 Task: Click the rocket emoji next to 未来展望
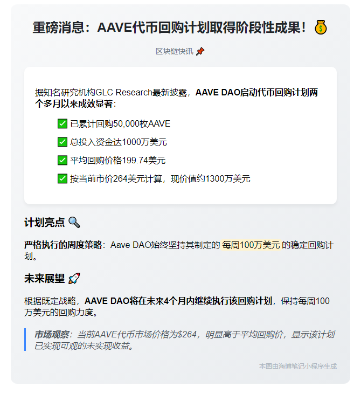tap(74, 278)
